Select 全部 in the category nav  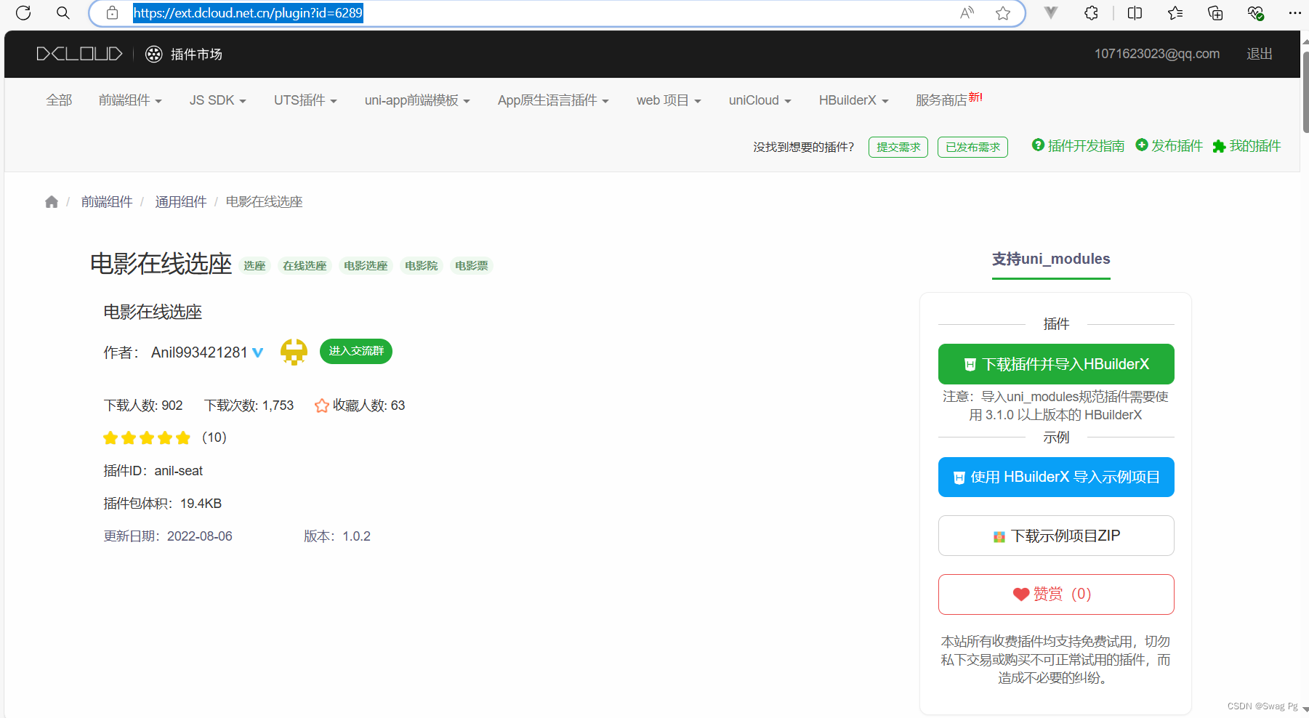(59, 100)
